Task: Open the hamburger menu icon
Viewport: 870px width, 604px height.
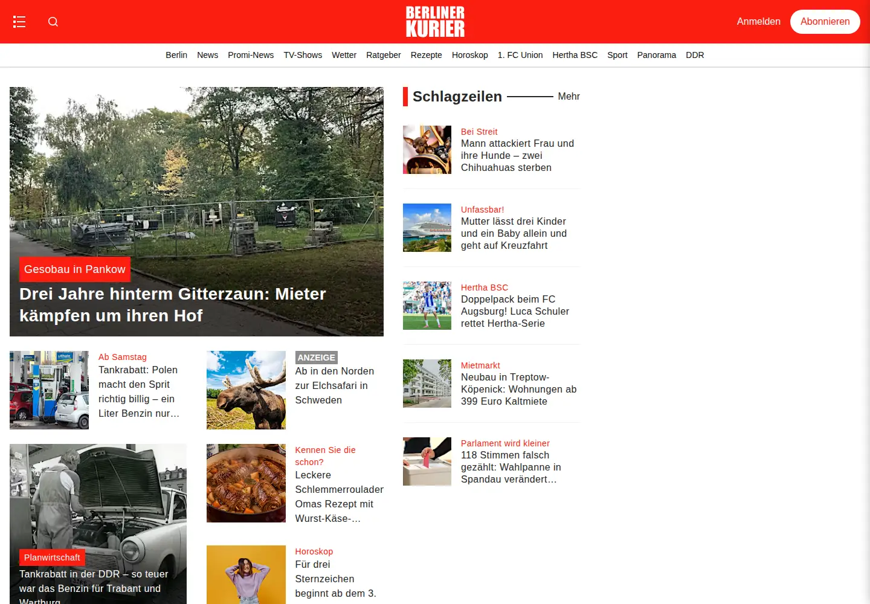Action: [19, 22]
